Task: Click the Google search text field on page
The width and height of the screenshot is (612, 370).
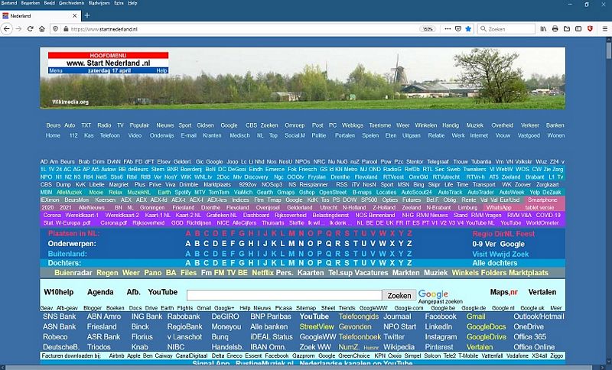Action: coord(284,295)
